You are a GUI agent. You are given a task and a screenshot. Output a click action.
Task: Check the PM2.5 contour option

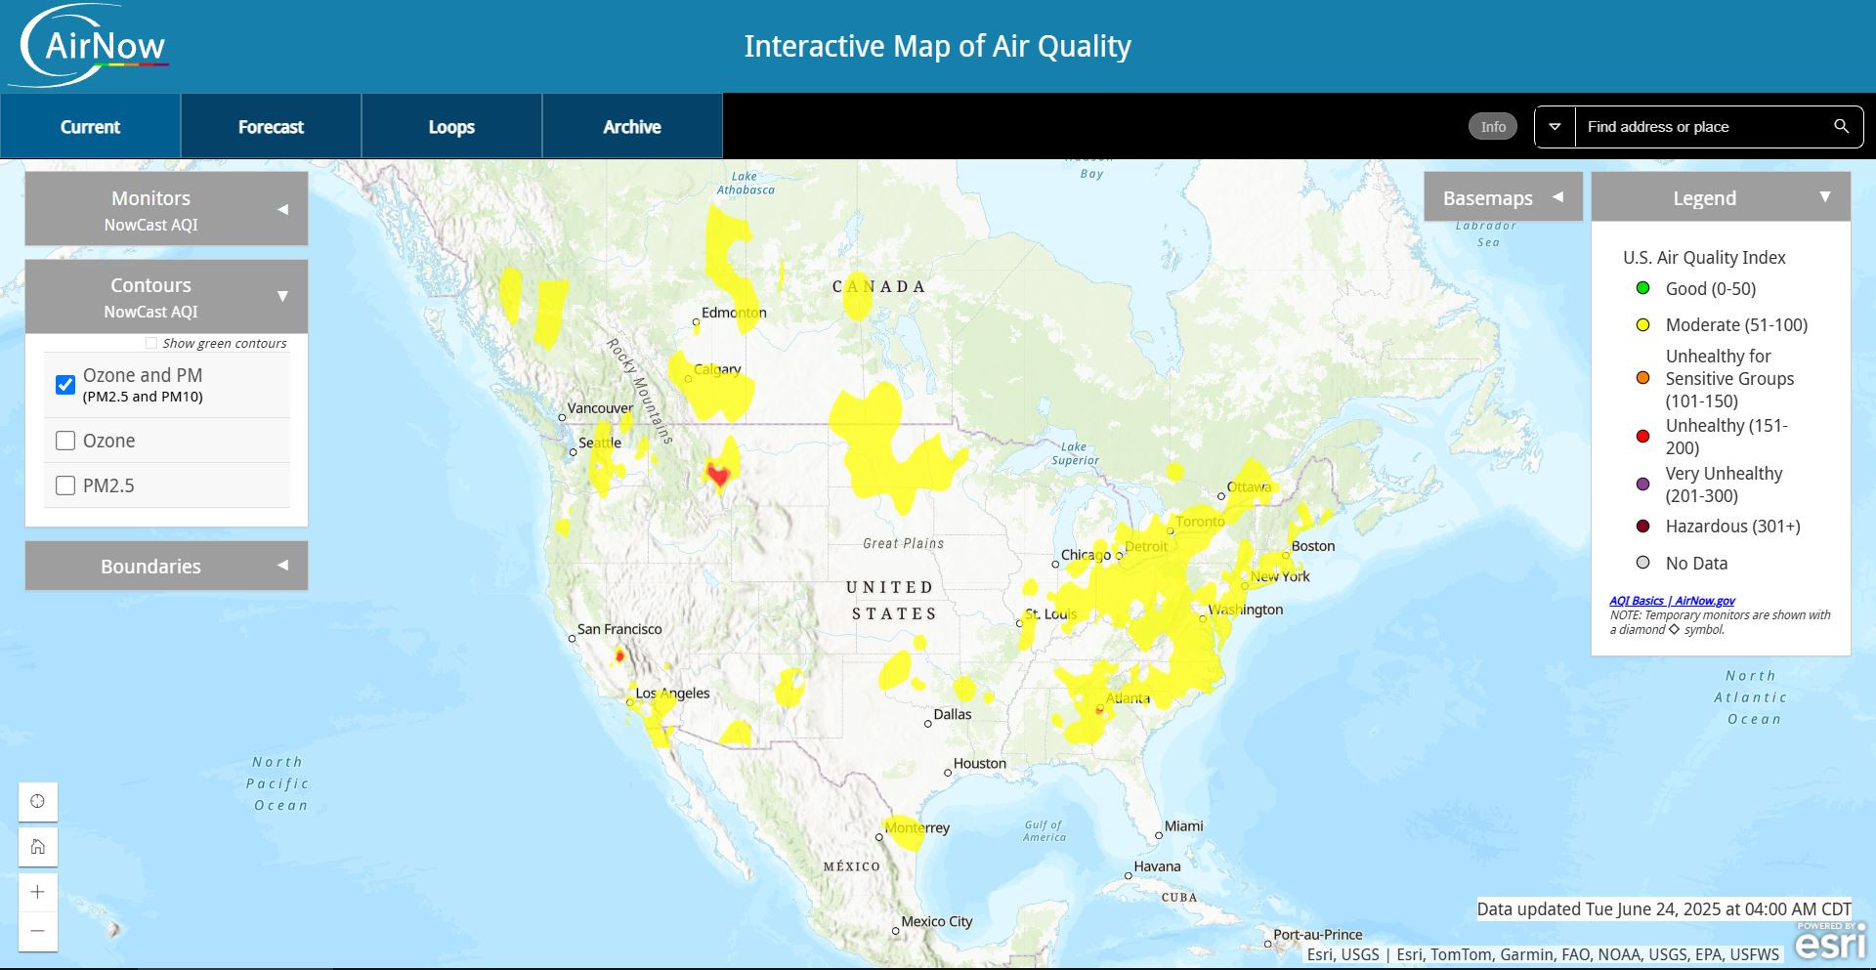65,485
